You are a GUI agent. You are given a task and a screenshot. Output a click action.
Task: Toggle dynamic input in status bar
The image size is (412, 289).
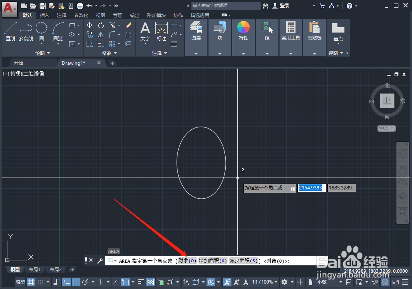coord(66,282)
